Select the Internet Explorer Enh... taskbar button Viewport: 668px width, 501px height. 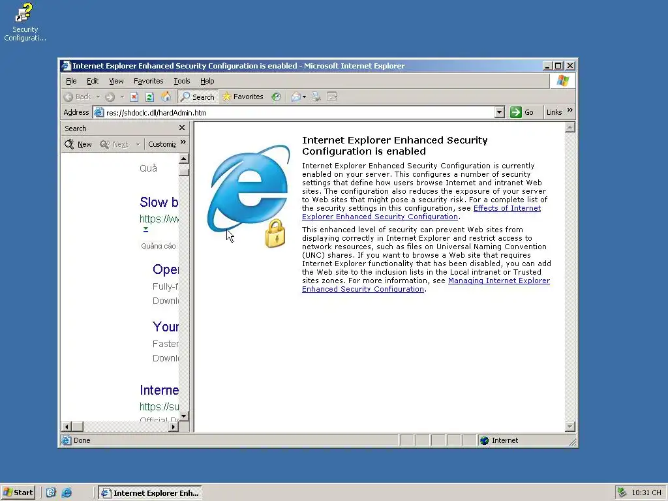click(151, 493)
